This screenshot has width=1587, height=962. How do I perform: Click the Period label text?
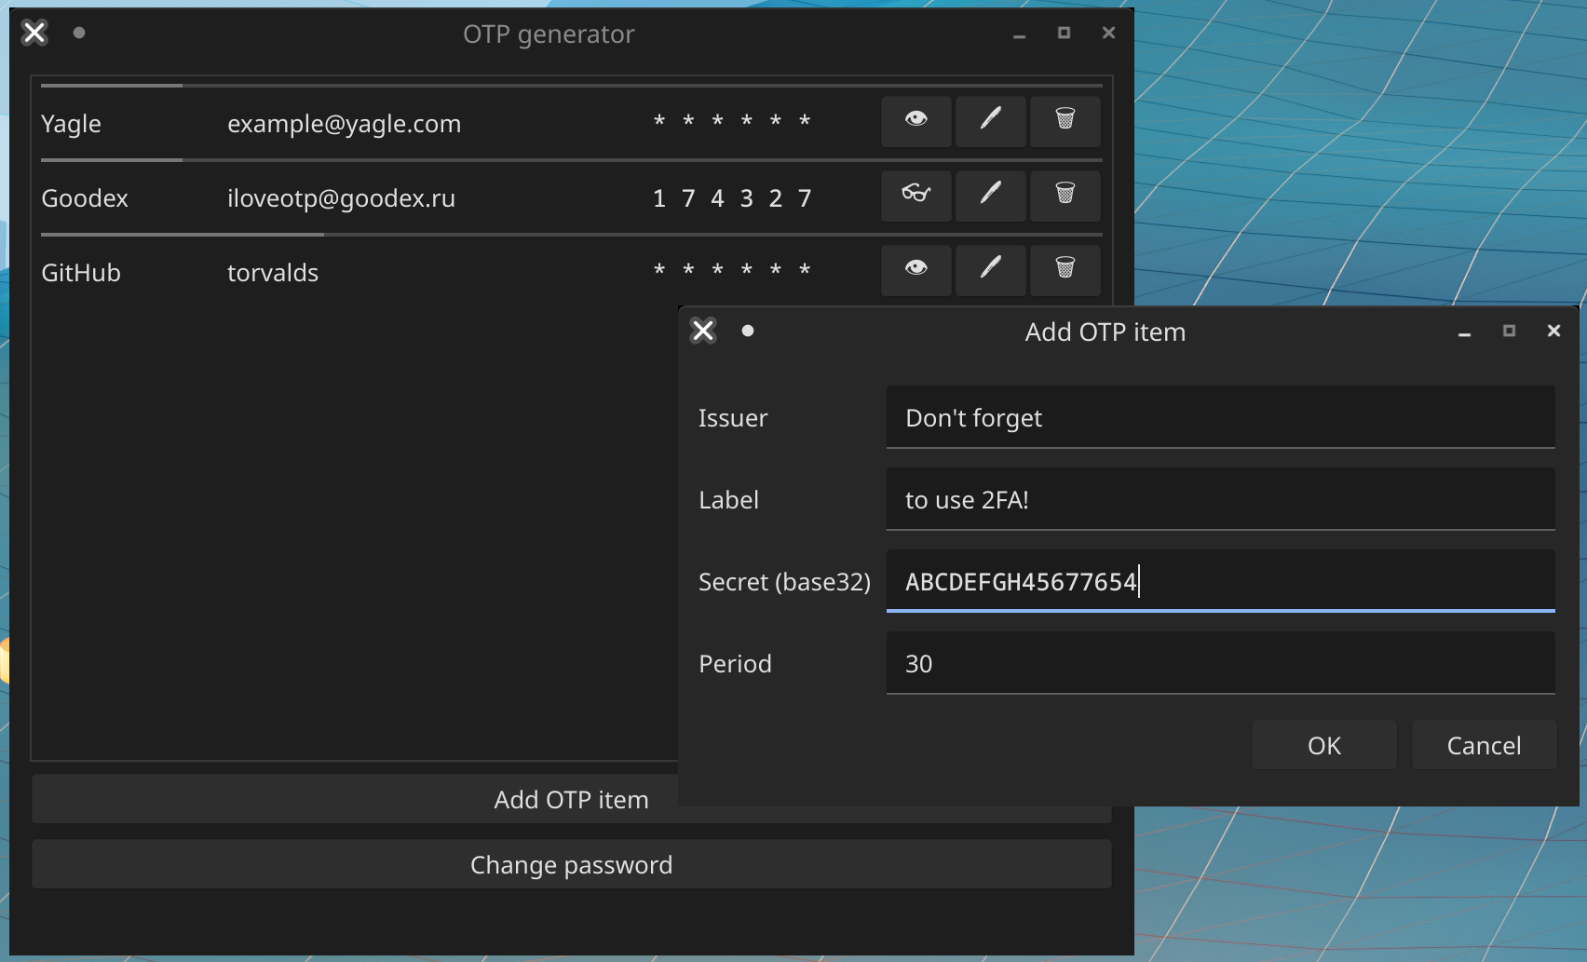(x=735, y=664)
